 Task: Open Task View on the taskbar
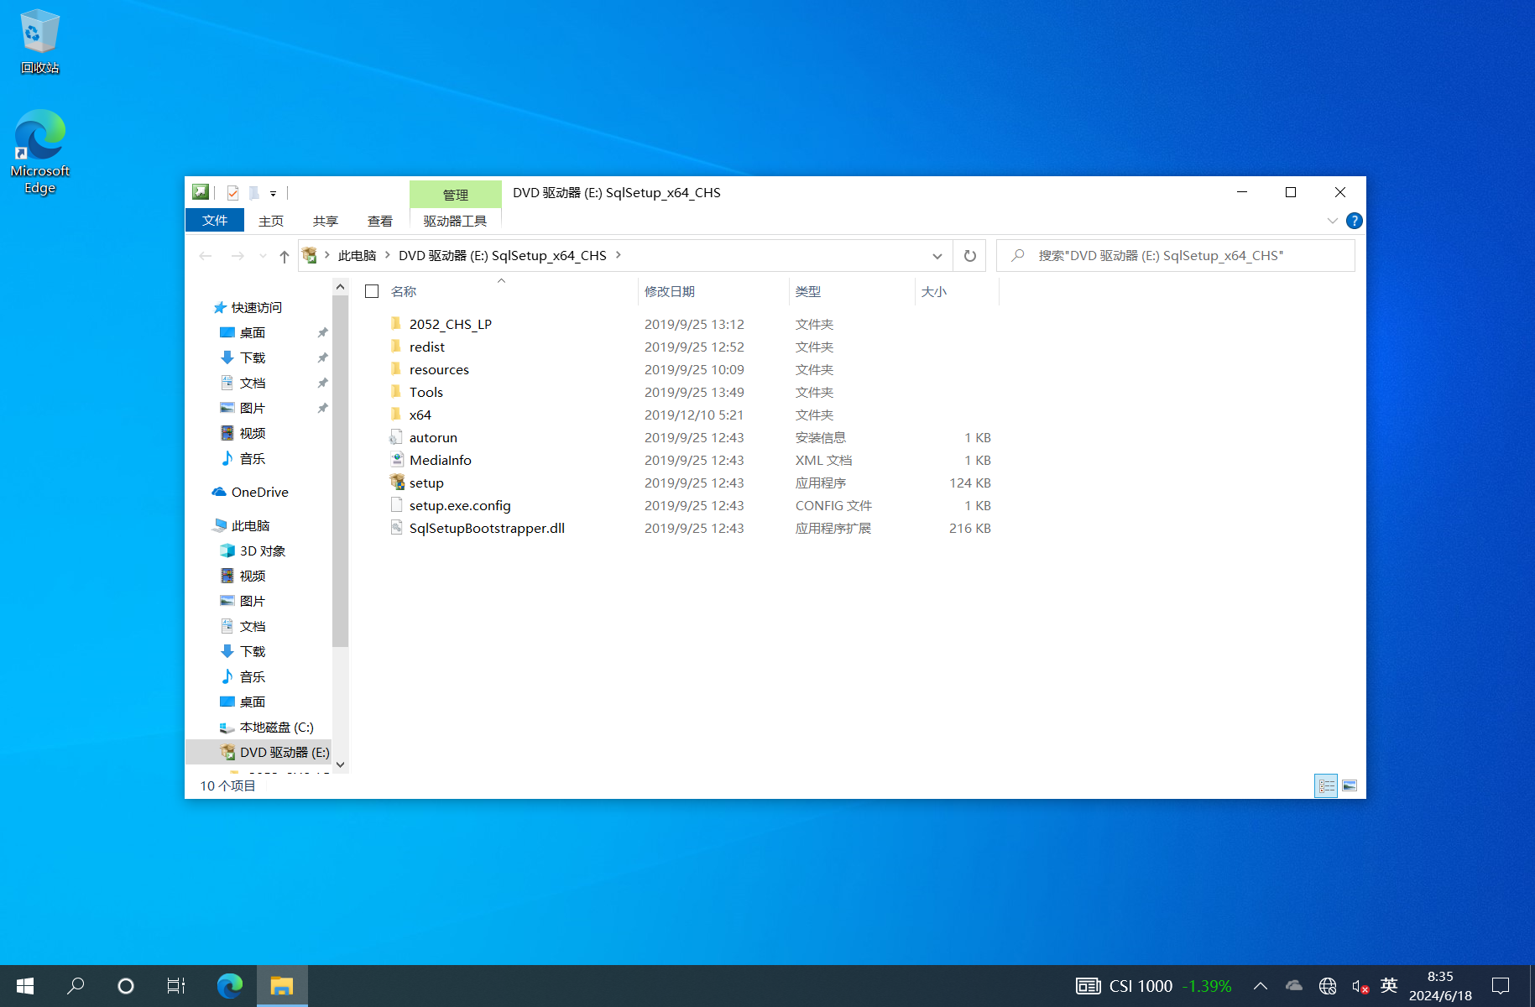click(176, 986)
